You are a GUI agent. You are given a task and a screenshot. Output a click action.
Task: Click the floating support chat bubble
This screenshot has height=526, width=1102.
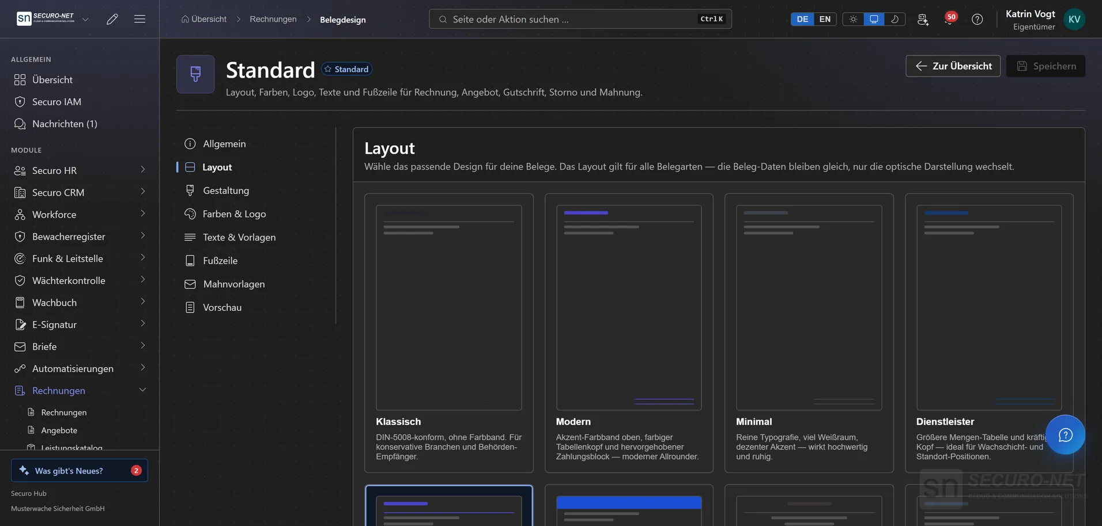[x=1065, y=435]
